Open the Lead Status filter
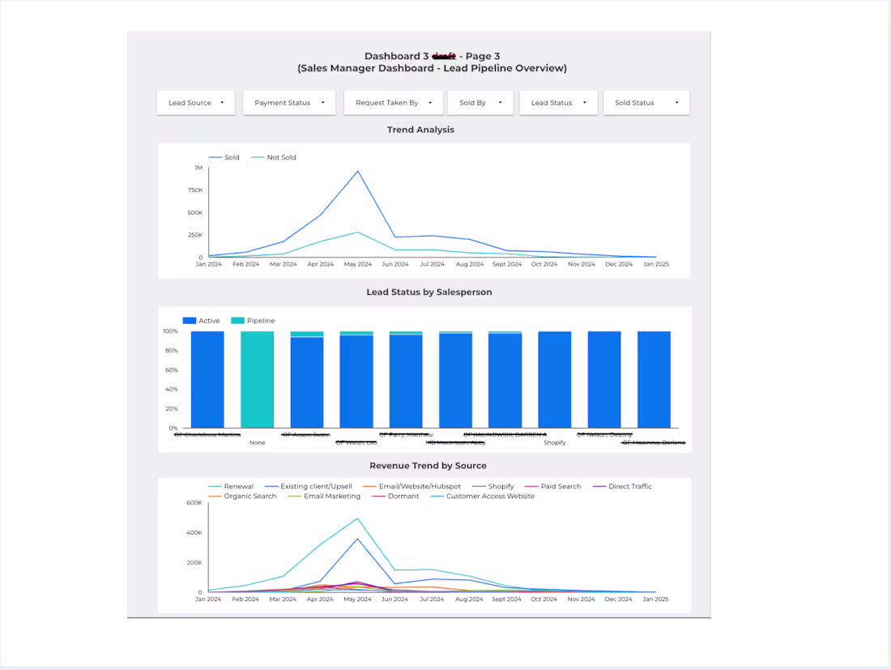 (x=558, y=102)
